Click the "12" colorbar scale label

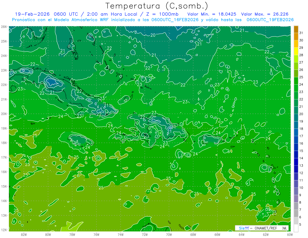[301, 173]
